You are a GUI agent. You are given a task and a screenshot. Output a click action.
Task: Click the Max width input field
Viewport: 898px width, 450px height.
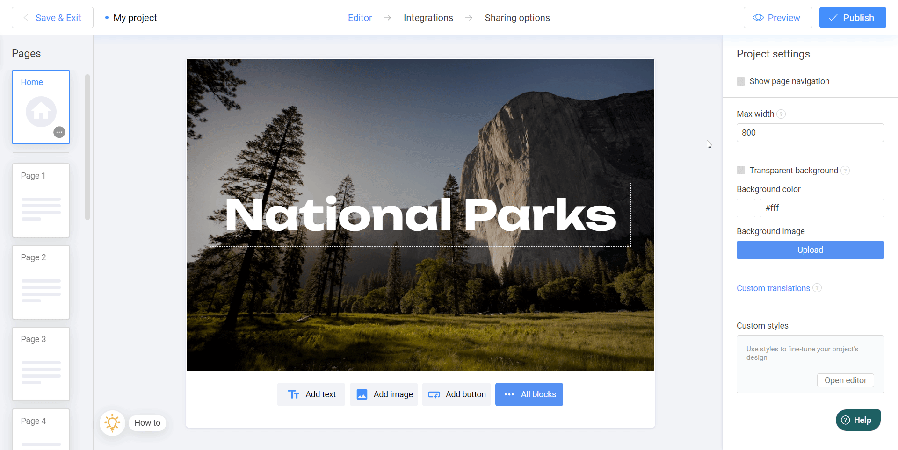tap(810, 133)
